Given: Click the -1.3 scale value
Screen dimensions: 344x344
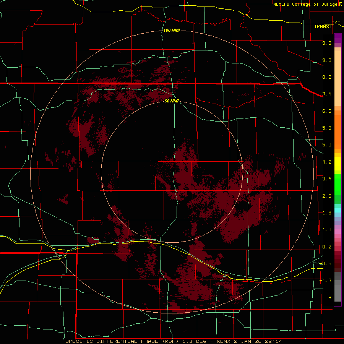Looking at the screenshot, I should click(326, 281).
